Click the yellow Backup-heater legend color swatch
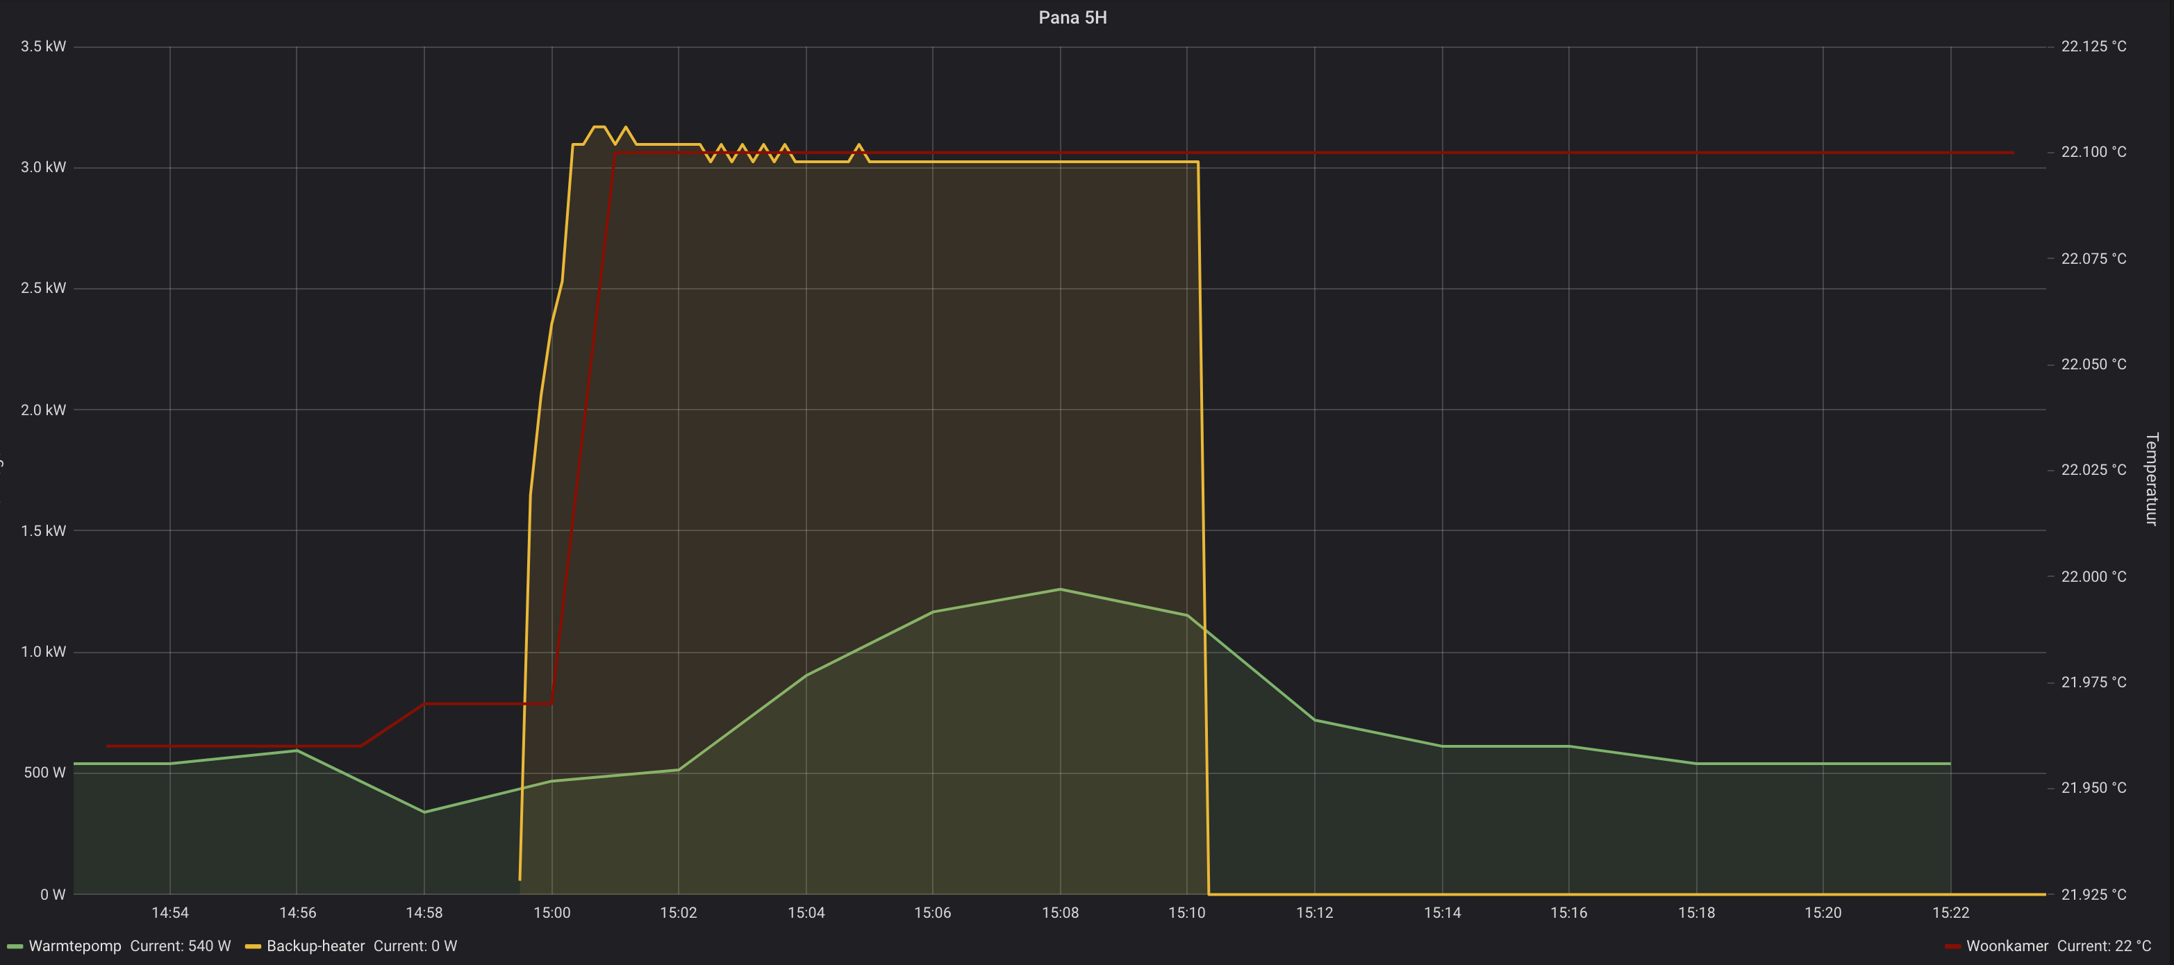2174x965 pixels. 252,946
